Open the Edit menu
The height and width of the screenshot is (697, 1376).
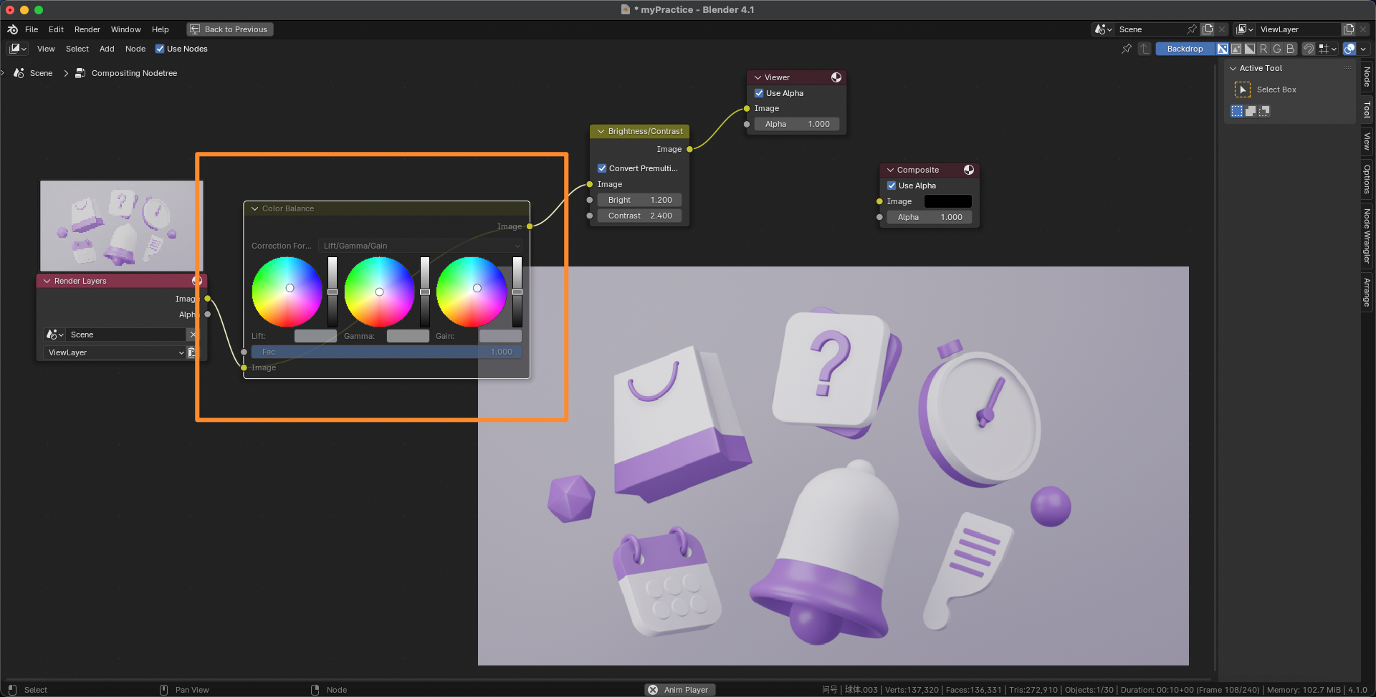pyautogui.click(x=56, y=29)
